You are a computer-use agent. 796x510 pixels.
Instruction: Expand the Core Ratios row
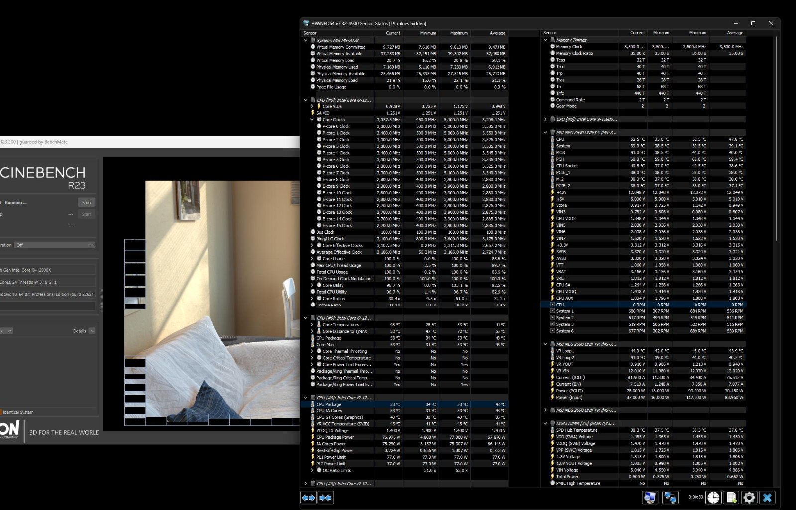pos(312,299)
